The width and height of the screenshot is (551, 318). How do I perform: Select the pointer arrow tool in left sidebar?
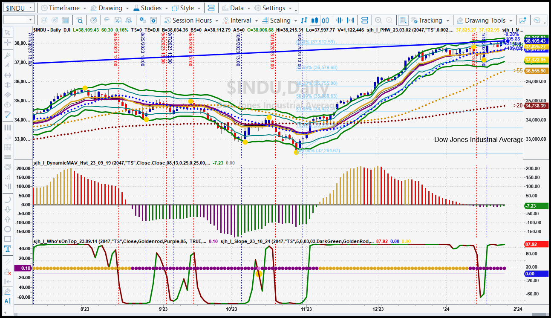(x=7, y=33)
